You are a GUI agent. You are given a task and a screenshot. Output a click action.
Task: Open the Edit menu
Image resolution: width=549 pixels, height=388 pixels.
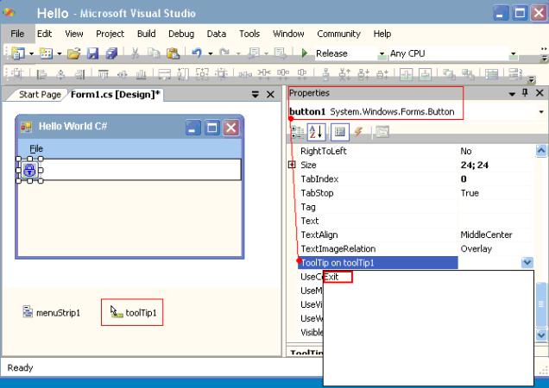pos(45,34)
